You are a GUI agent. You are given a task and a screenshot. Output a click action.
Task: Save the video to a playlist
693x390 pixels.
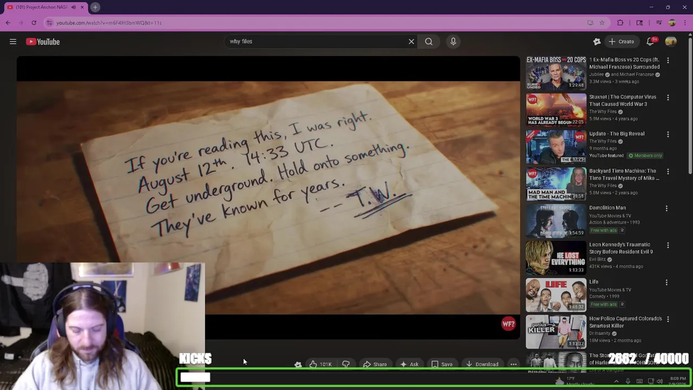click(442, 365)
